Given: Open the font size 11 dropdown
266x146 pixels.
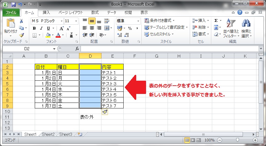Looking at the screenshot, I should [x=76, y=21].
